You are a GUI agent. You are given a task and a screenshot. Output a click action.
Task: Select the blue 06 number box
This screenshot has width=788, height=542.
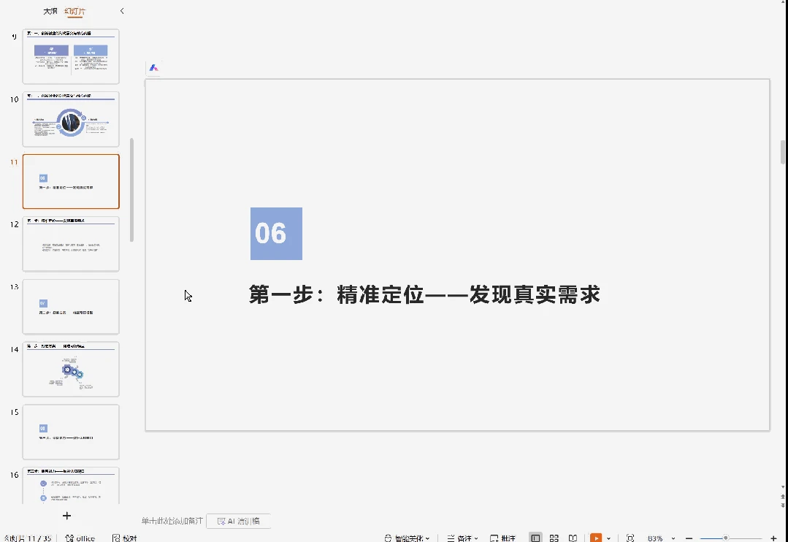click(x=276, y=233)
